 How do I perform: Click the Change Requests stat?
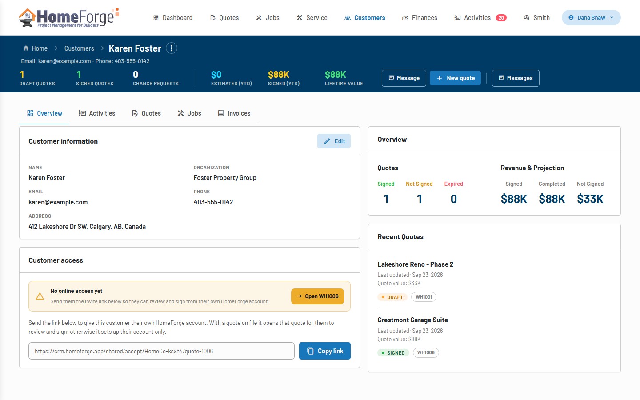156,78
